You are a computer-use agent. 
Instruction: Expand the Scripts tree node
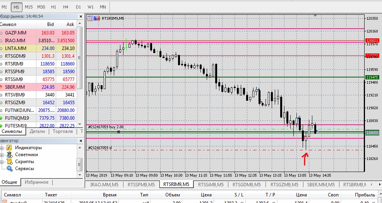coord(2,162)
